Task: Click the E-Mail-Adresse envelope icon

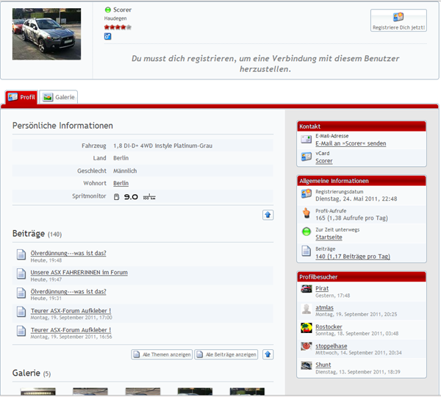Action: coord(306,140)
